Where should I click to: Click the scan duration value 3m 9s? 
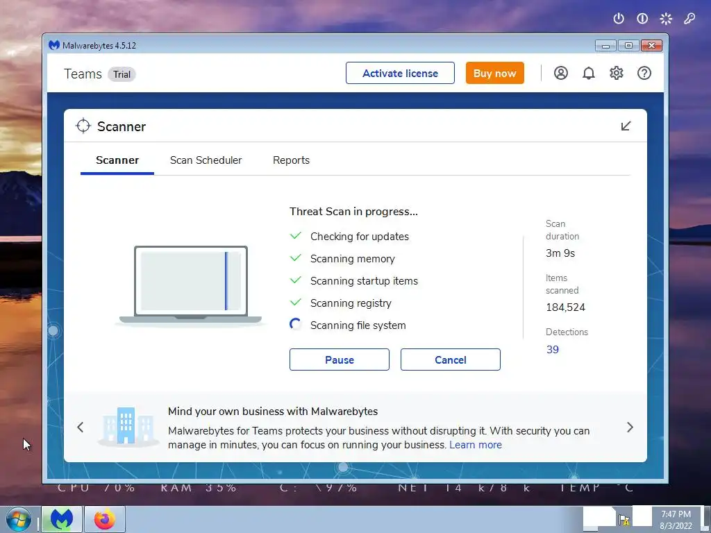pos(560,253)
